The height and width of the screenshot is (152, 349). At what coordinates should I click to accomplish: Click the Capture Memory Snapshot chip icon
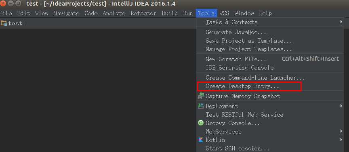tap(201, 96)
